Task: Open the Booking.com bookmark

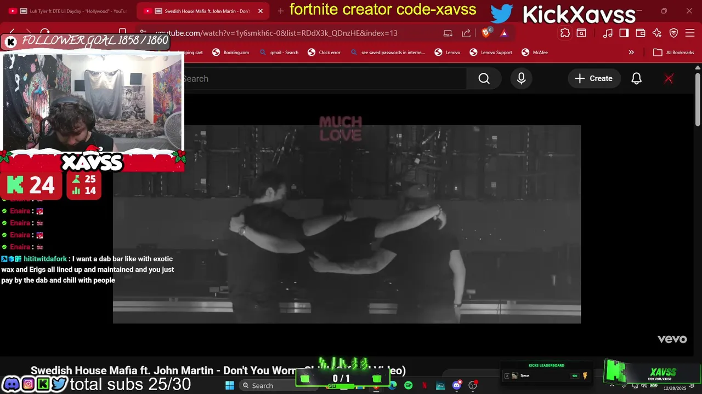Action: (x=230, y=53)
